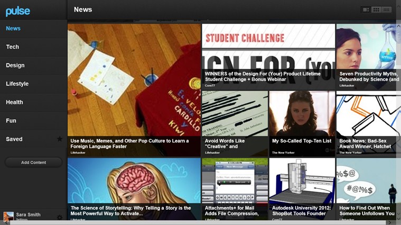Open the Student Challenge winners article
The height and width of the screenshot is (225, 401).
(x=268, y=56)
